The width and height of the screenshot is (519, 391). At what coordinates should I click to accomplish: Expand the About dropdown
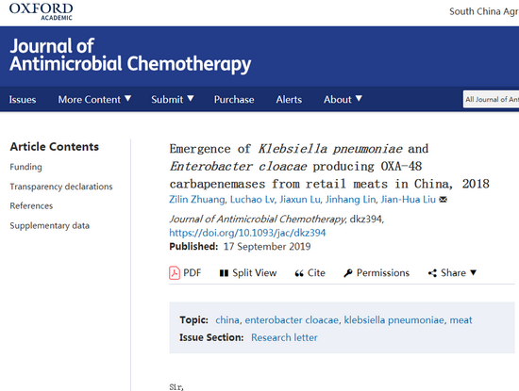343,99
